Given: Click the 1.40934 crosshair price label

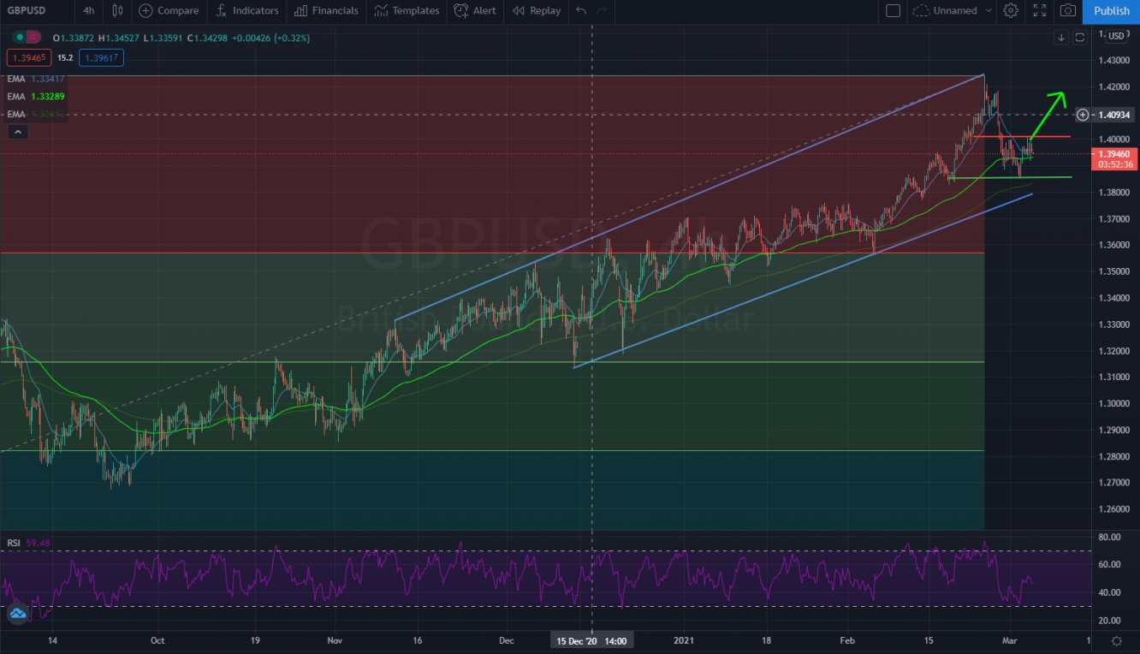Looking at the screenshot, I should [1113, 115].
